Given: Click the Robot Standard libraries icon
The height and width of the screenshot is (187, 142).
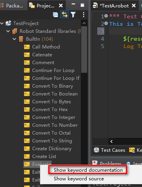Looking at the screenshot, I should coord(15,31).
